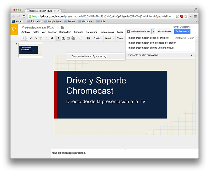The image size is (209, 173).
Task: Open a new browser tab
Action: (x=64, y=11)
